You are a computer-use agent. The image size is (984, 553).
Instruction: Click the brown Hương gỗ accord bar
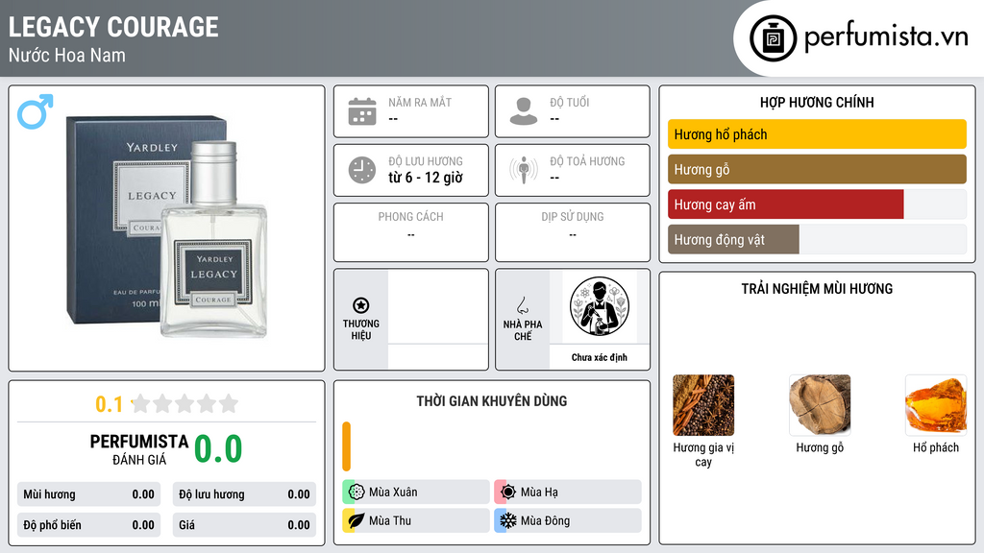click(x=817, y=169)
